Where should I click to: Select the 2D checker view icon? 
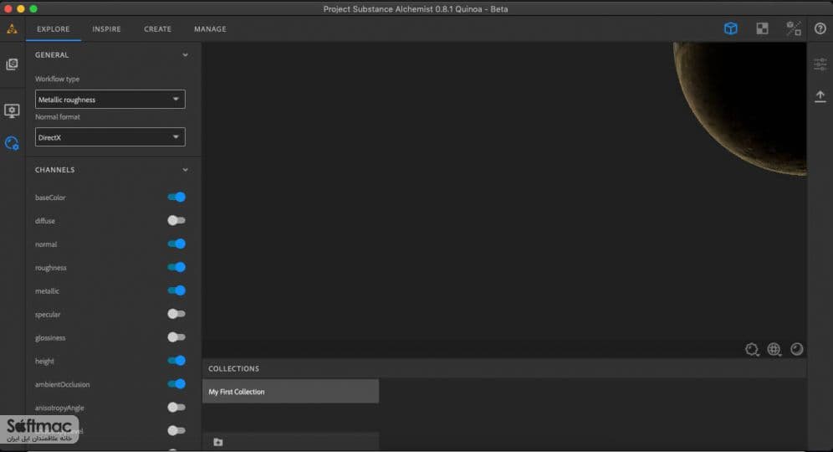click(x=762, y=28)
